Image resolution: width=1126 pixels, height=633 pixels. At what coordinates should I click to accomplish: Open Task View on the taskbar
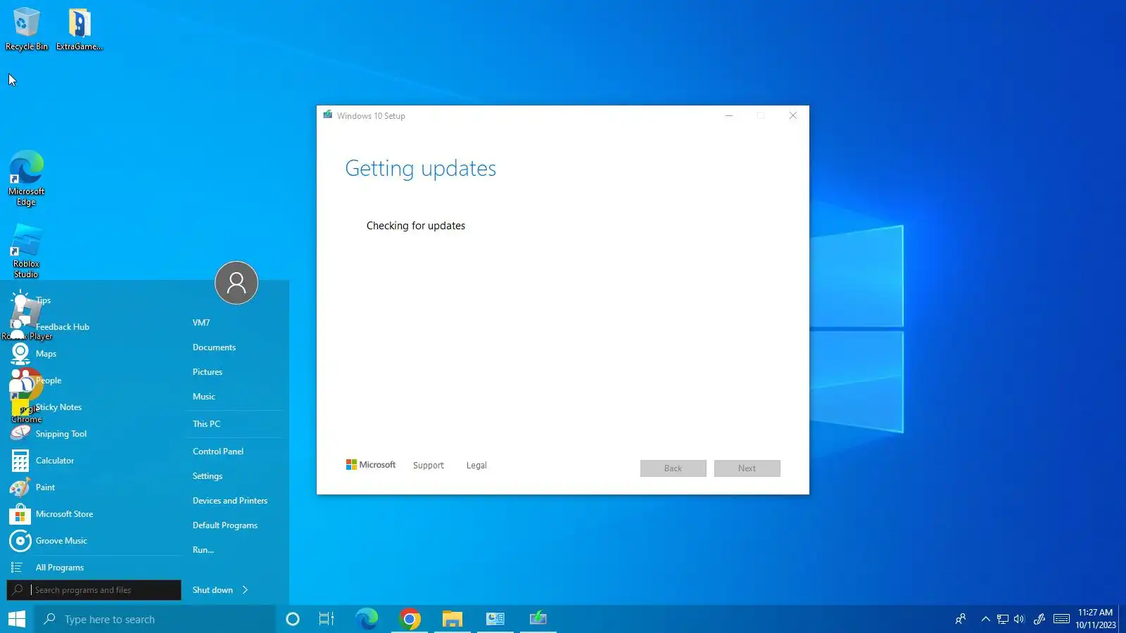coord(327,619)
